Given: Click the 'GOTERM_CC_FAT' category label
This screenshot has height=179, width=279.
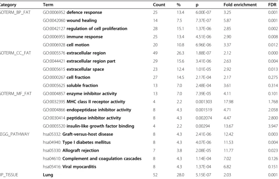Looking at the screenshot, I should point(15,53).
